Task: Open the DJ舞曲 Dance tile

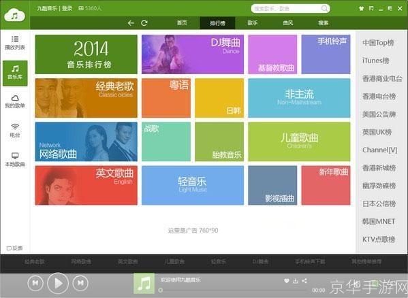Action: 193,54
